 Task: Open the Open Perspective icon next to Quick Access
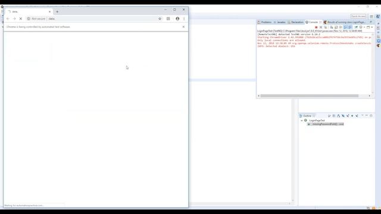(371, 17)
